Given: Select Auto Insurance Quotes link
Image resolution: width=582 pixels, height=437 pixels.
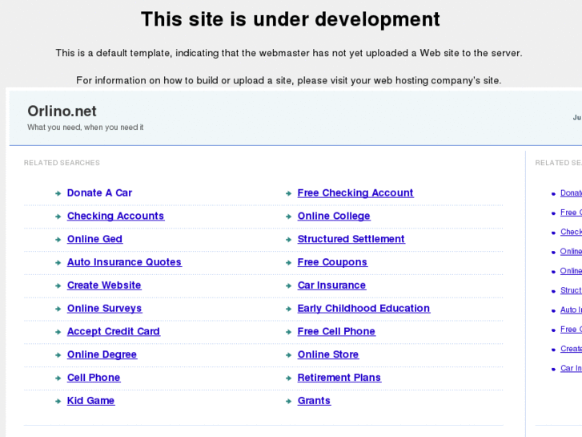Looking at the screenshot, I should [x=124, y=262].
